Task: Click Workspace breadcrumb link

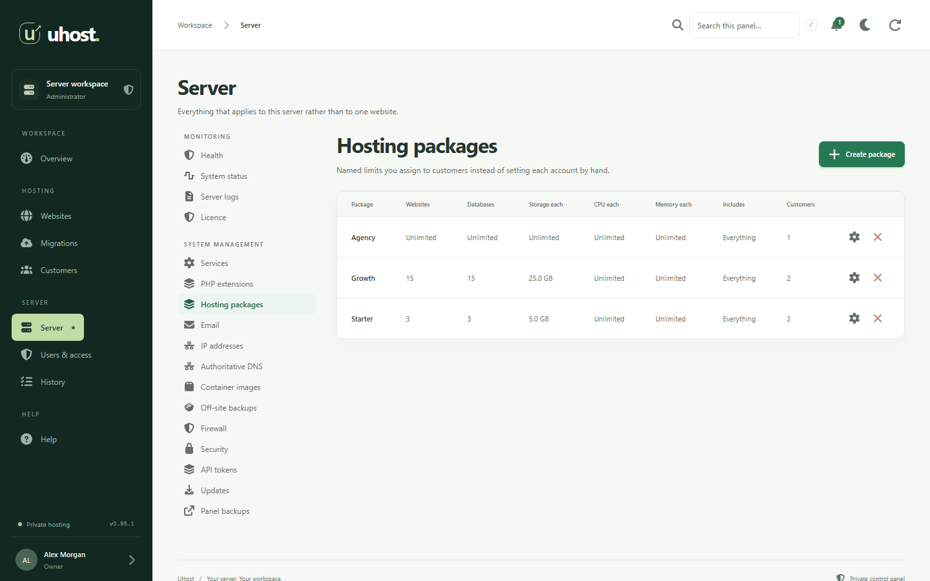Action: coord(195,25)
